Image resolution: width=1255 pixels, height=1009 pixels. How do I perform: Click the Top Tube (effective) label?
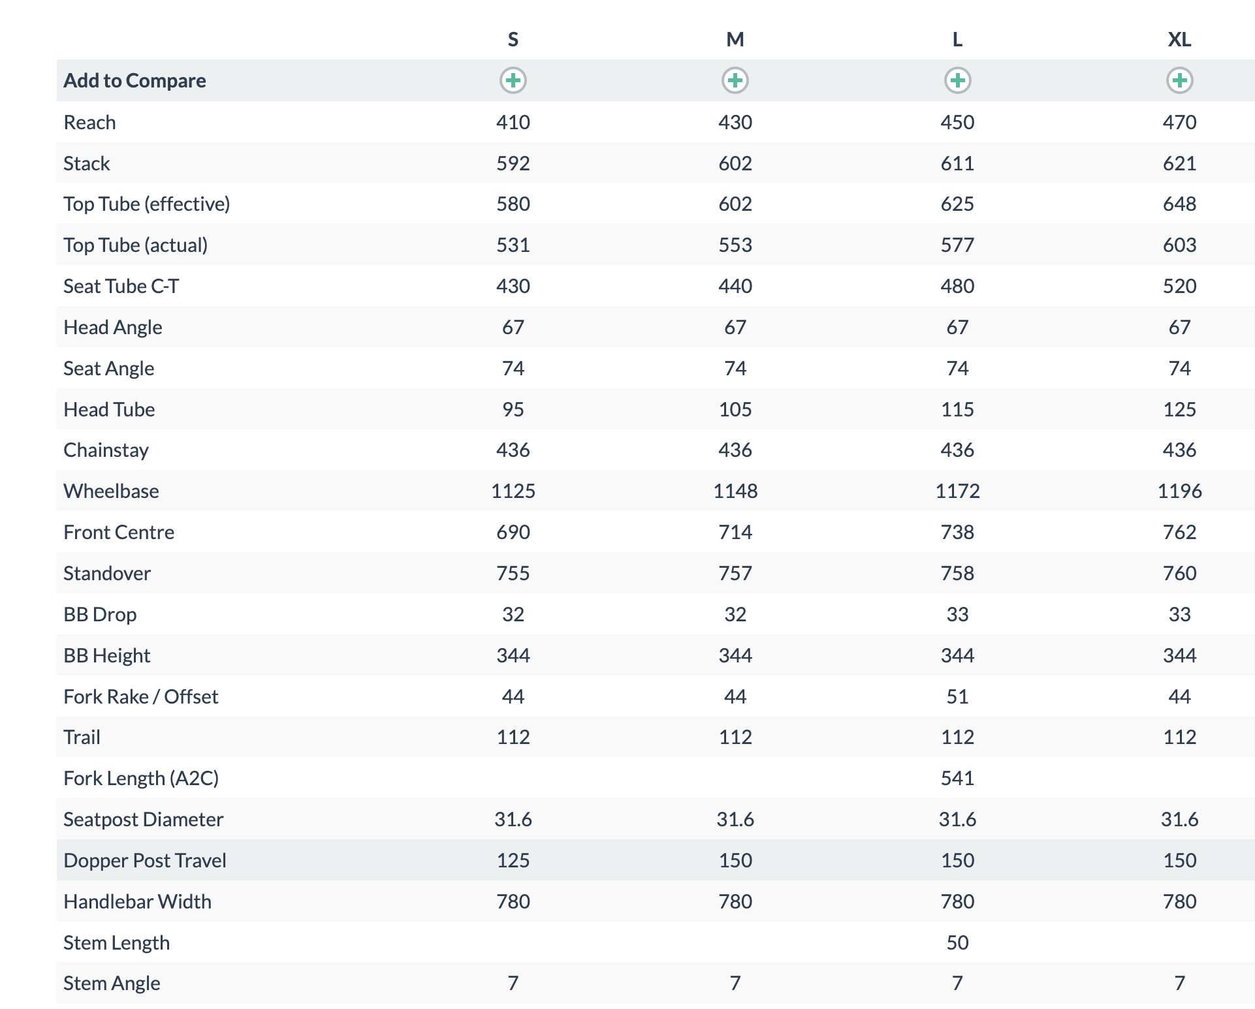(x=146, y=204)
